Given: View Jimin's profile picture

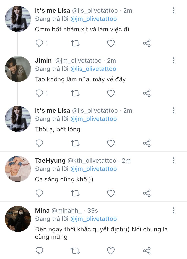Looking at the screenshot, I should (x=18, y=69).
